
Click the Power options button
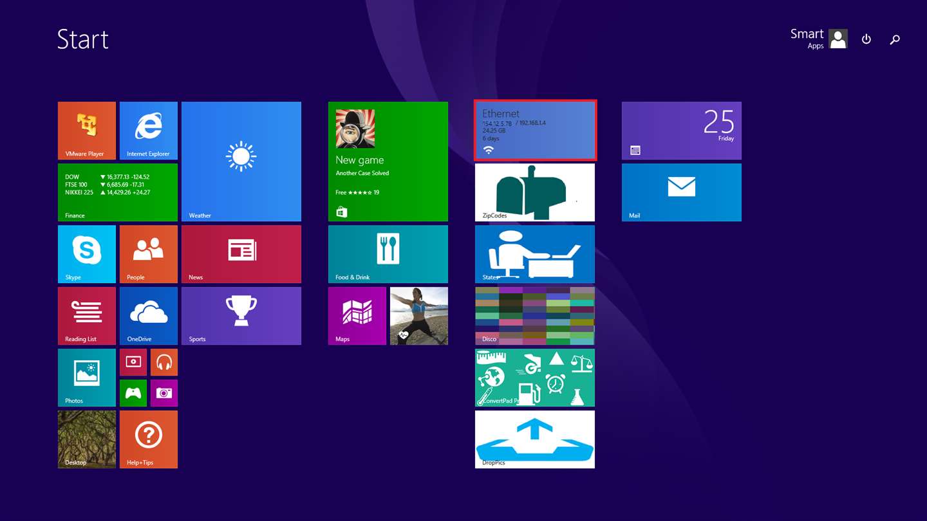(x=866, y=39)
